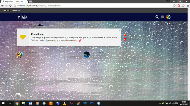
Task: Open the forum search magnifier icon
Action: pyautogui.click(x=157, y=17)
